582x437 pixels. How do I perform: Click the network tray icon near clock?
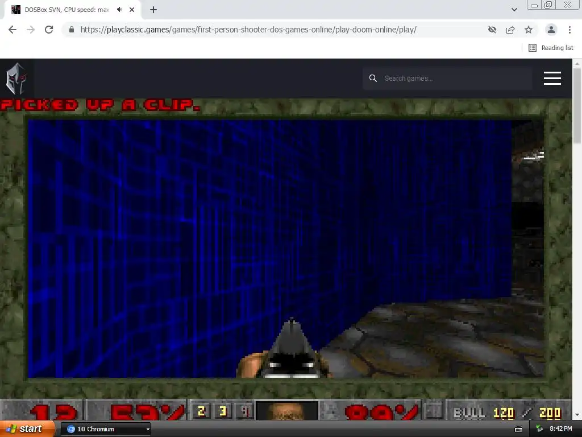pyautogui.click(x=539, y=429)
